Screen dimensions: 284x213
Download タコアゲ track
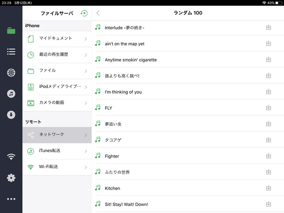268,140
